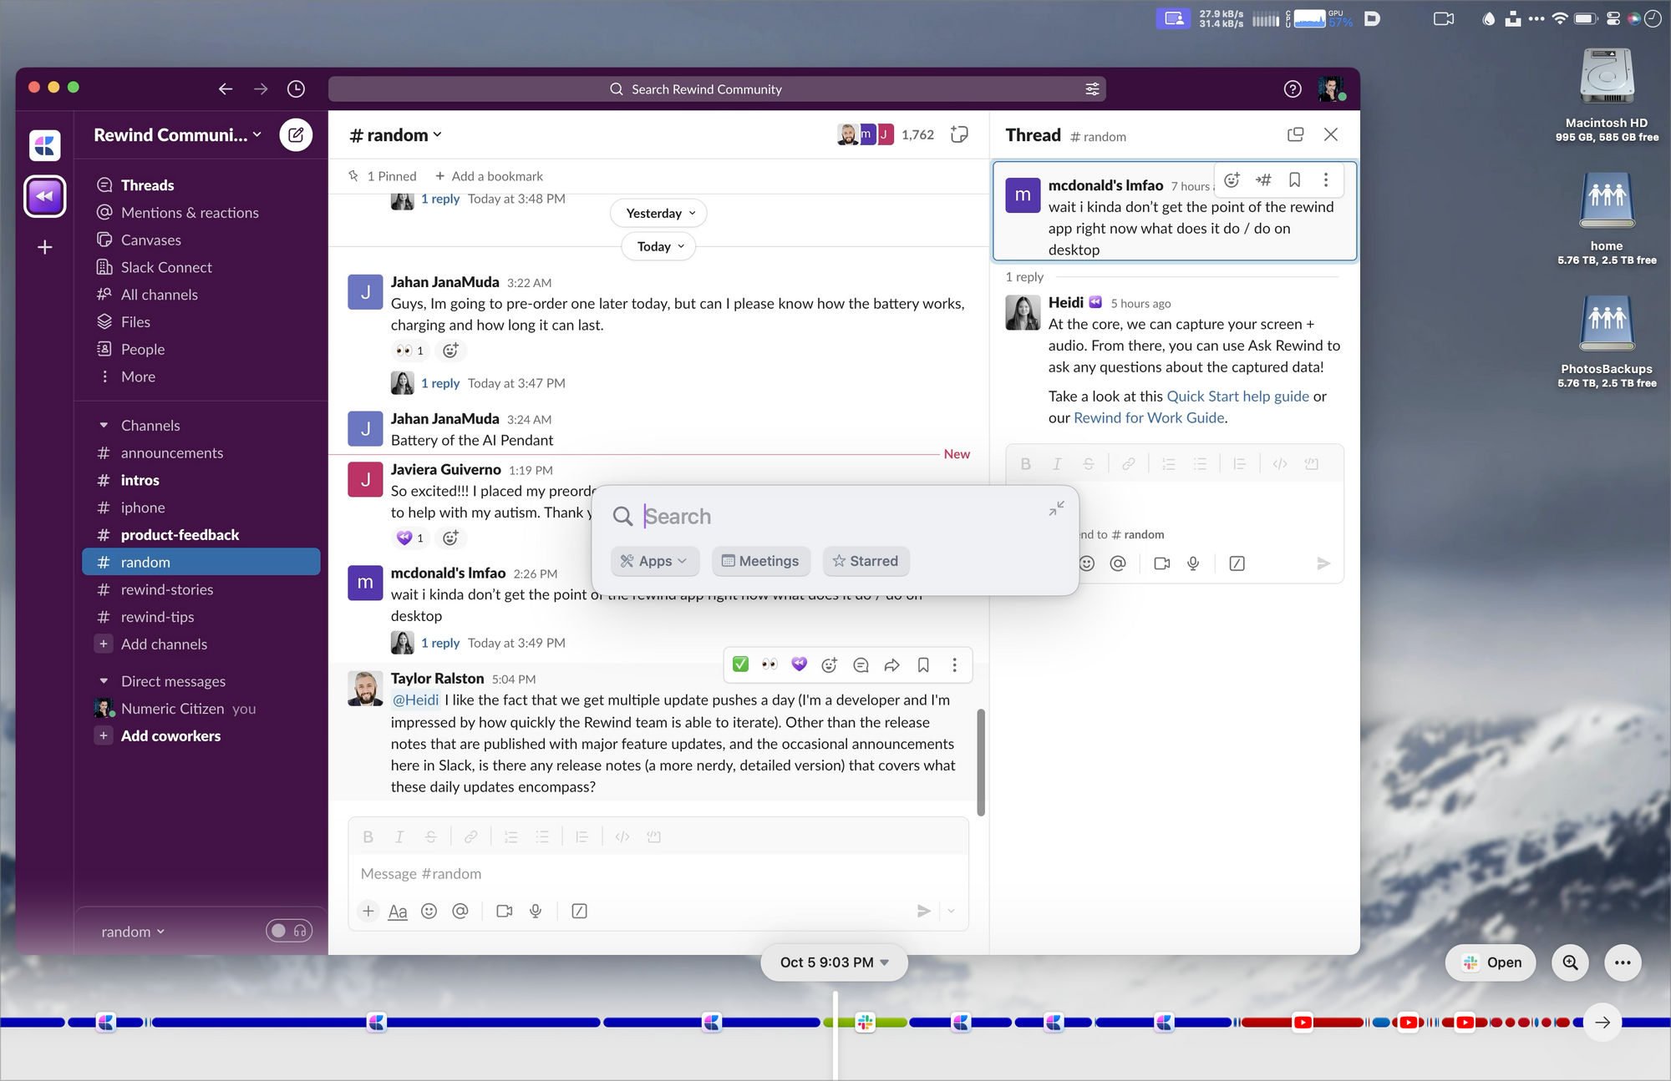
Task: Forward Taylor Ralston's message
Action: [x=891, y=664]
